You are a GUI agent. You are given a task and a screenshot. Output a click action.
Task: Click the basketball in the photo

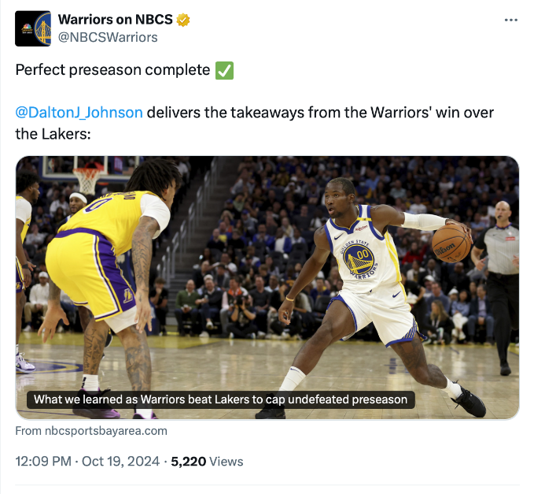pyautogui.click(x=451, y=243)
